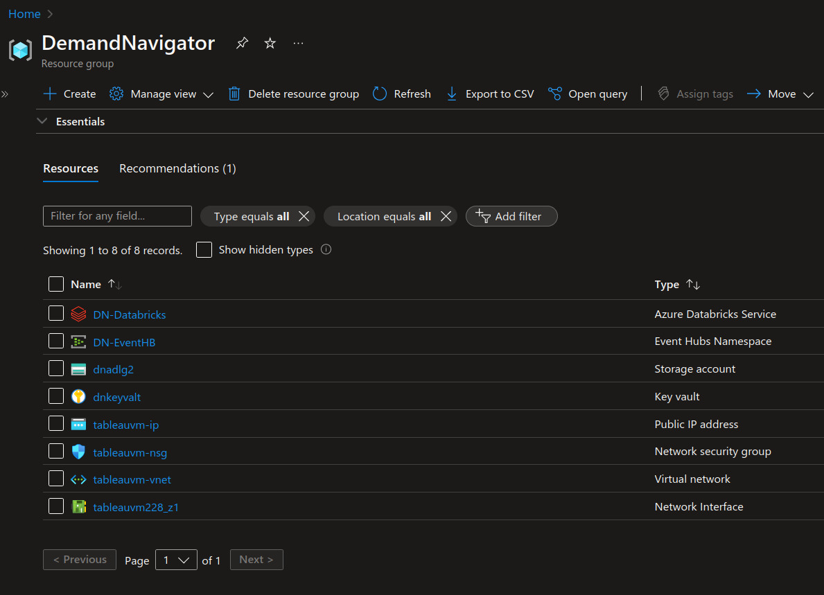Check the tableauvm228_z1 row checkbox
This screenshot has height=595, width=824.
click(x=55, y=506)
